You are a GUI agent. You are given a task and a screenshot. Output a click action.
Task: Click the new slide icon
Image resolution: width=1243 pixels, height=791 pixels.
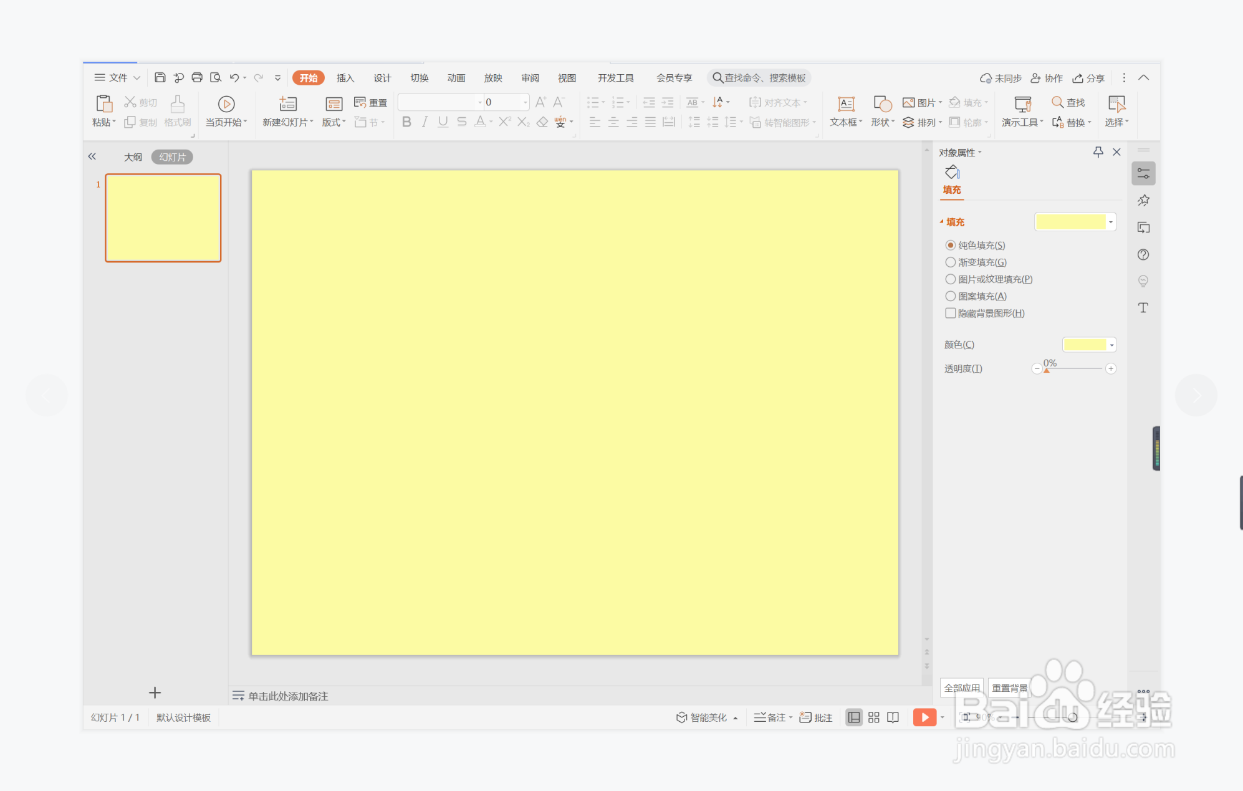(x=288, y=103)
